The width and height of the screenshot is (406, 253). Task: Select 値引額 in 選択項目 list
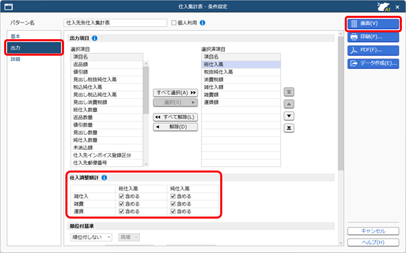107,72
